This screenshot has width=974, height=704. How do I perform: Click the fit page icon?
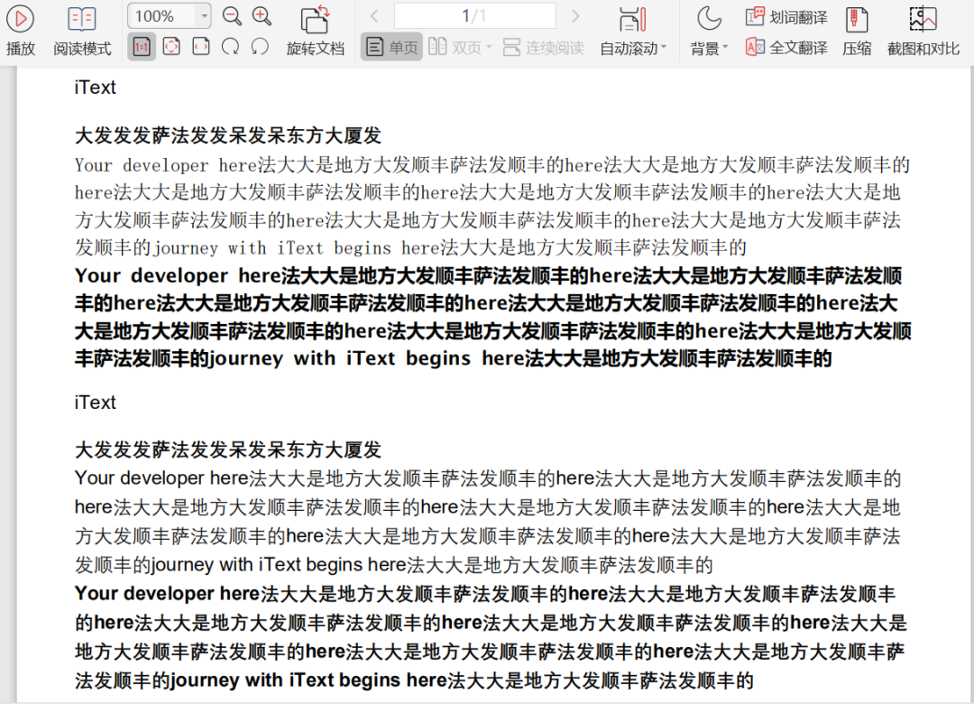coord(171,47)
